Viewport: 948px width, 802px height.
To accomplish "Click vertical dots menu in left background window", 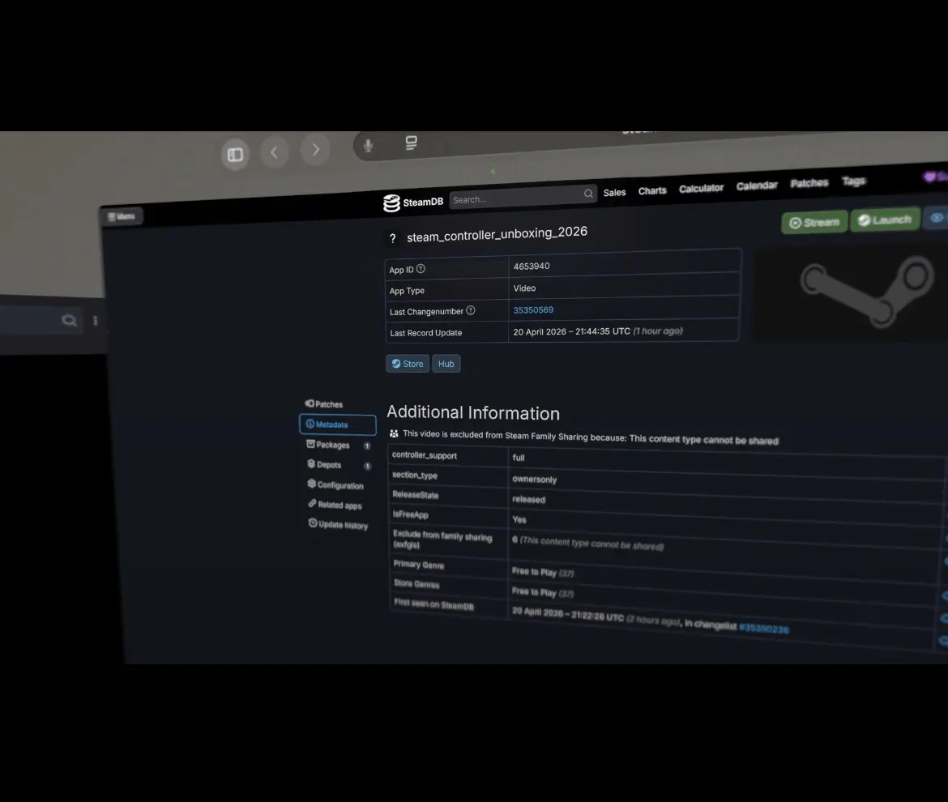I will coord(95,320).
